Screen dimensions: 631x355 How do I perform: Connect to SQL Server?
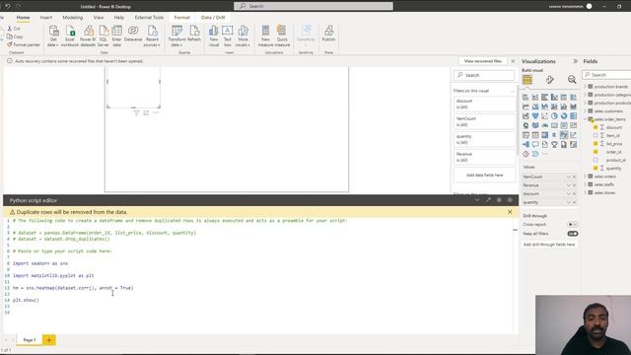[x=104, y=35]
